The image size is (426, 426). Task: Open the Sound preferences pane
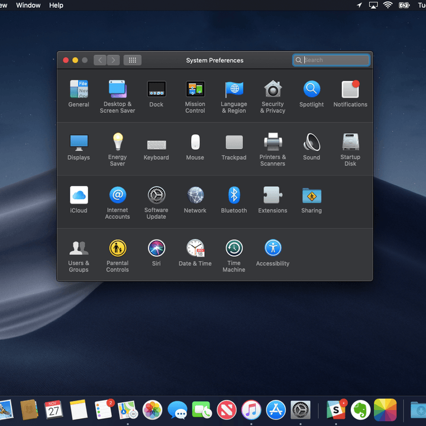coord(311,147)
